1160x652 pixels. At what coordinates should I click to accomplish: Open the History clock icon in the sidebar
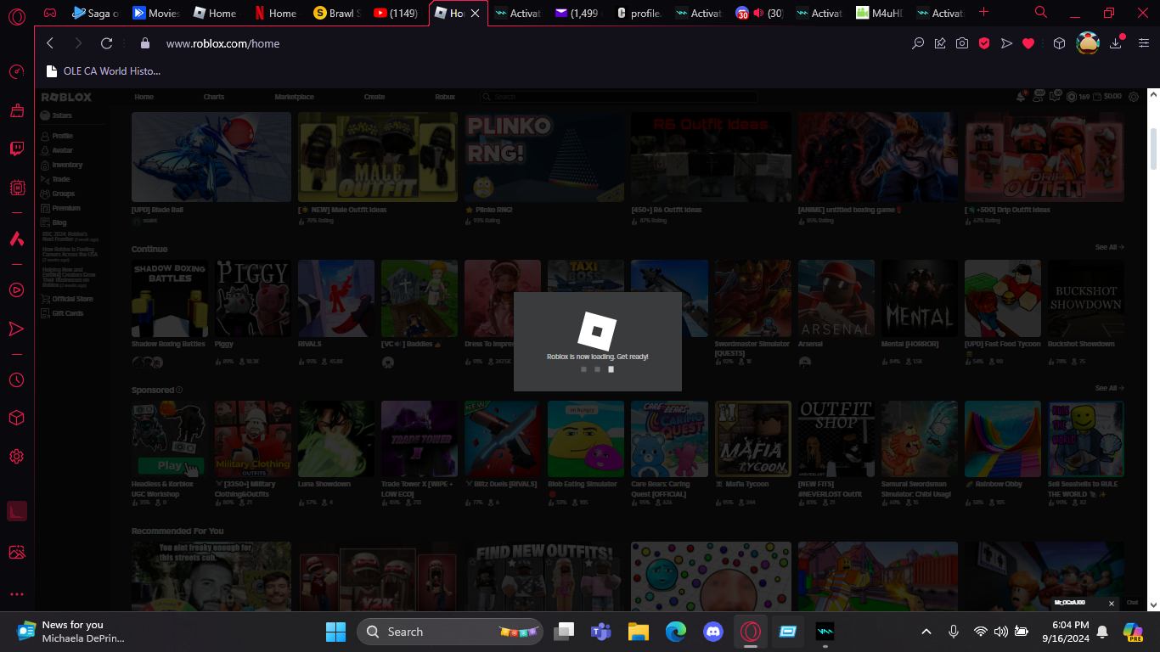point(16,379)
